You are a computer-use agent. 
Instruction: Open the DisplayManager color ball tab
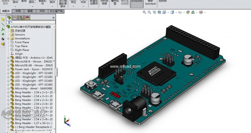(x=27, y=18)
